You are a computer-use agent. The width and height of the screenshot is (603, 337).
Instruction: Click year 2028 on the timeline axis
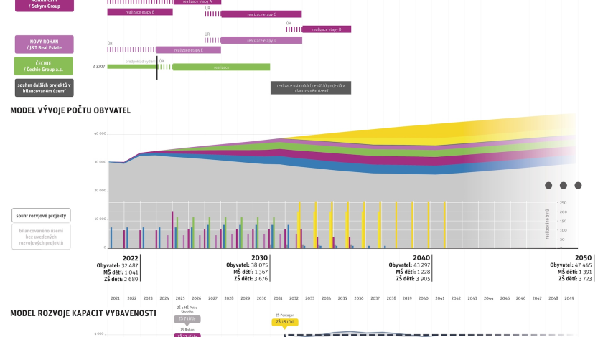tap(229, 298)
